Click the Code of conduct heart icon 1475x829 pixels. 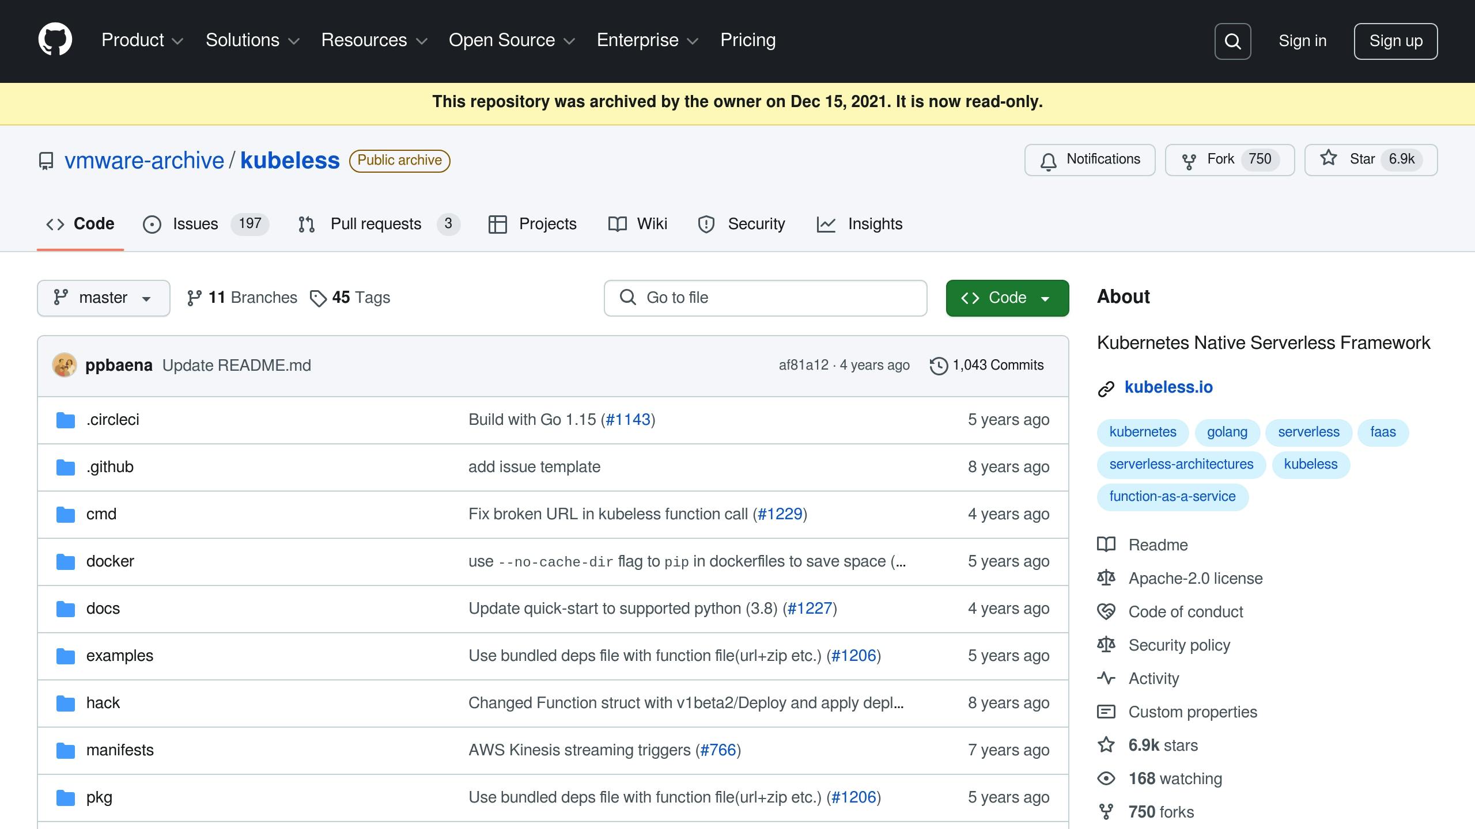(1106, 611)
